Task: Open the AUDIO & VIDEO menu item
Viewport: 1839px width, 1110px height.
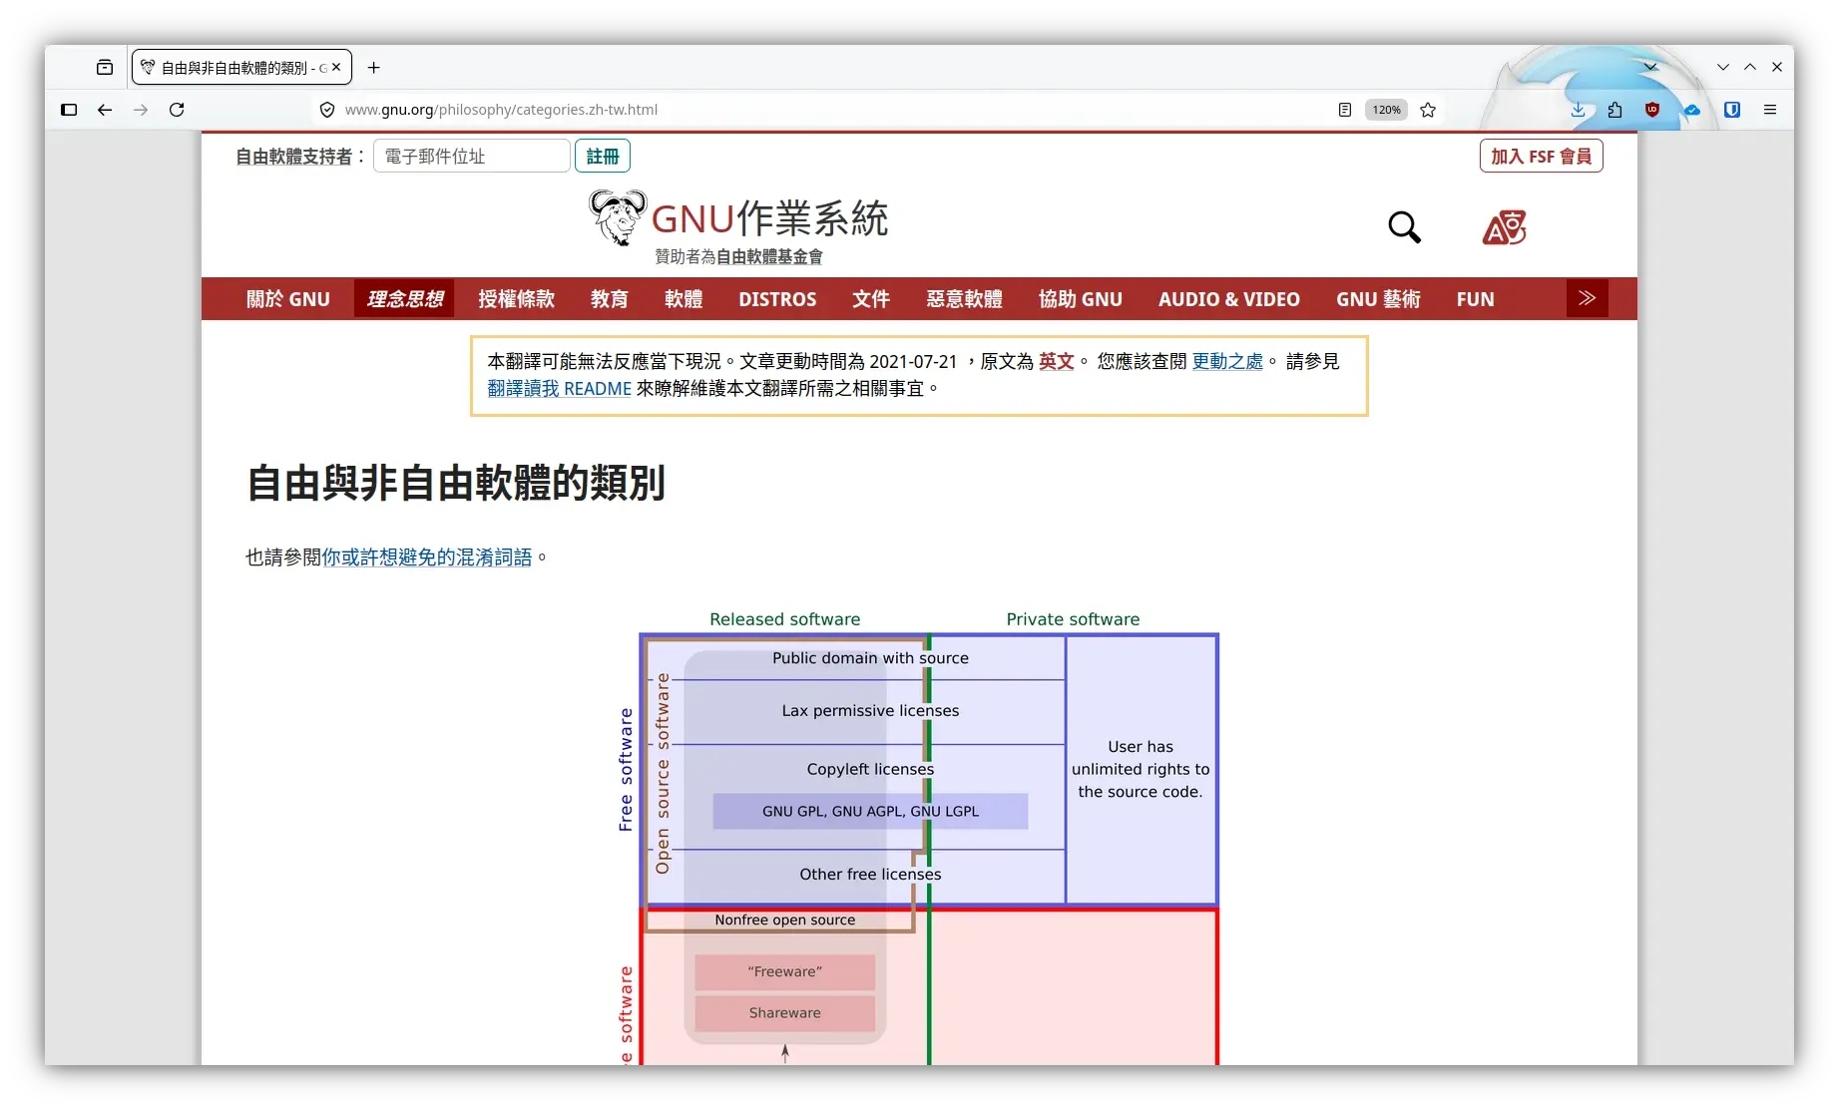Action: [x=1228, y=299]
